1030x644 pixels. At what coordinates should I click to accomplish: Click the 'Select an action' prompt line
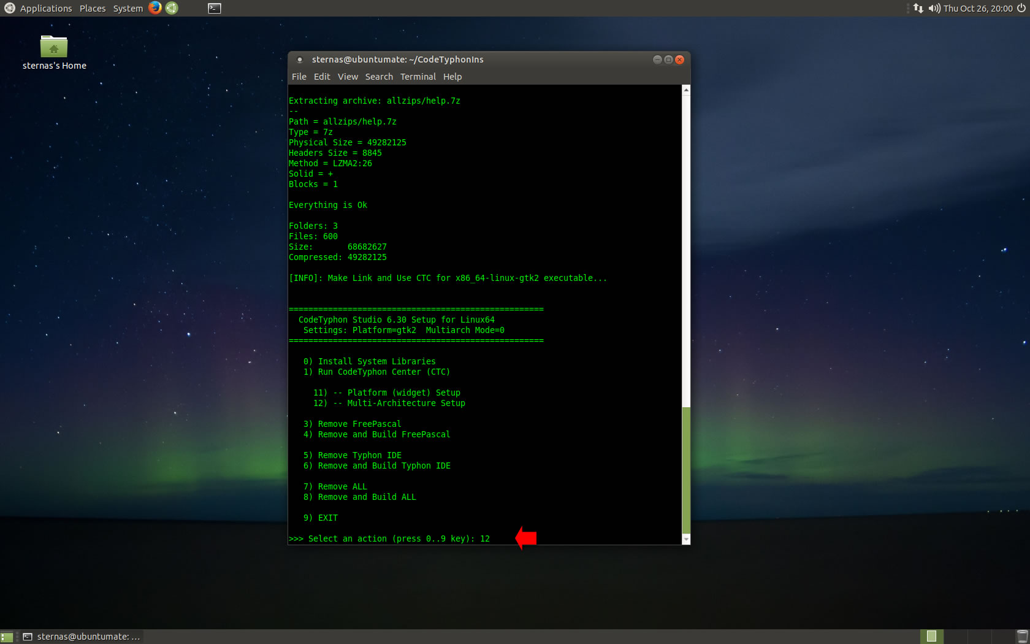(389, 539)
